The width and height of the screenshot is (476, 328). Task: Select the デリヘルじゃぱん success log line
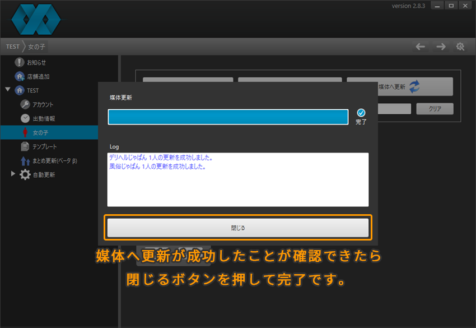(161, 158)
